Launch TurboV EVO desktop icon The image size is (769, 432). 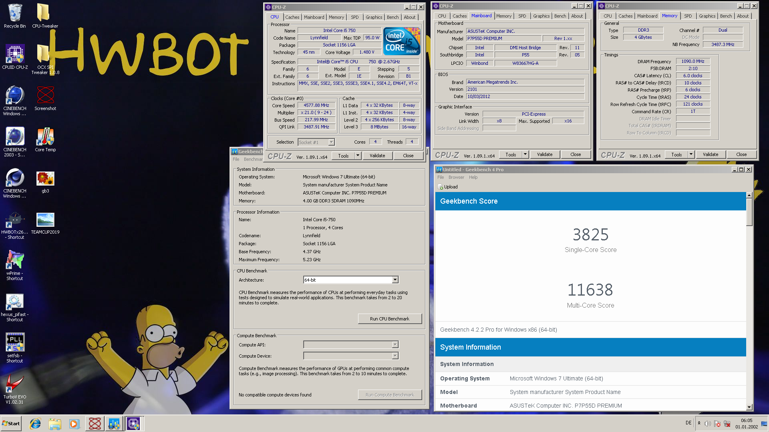(15, 389)
